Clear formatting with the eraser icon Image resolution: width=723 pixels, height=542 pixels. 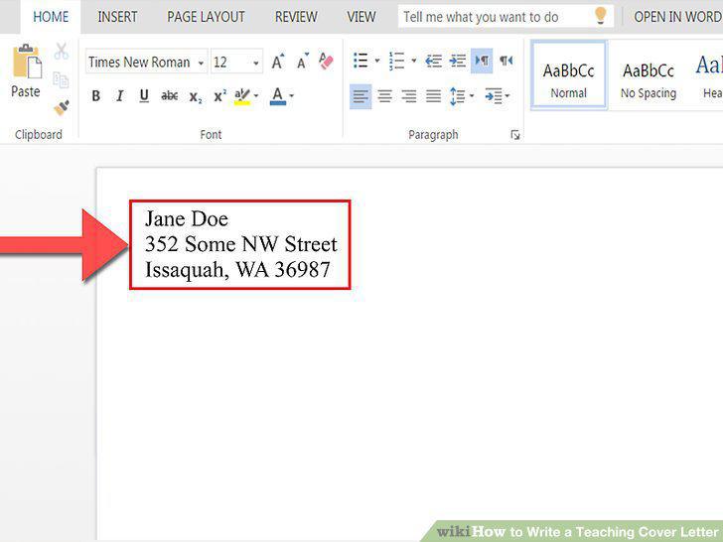(326, 61)
